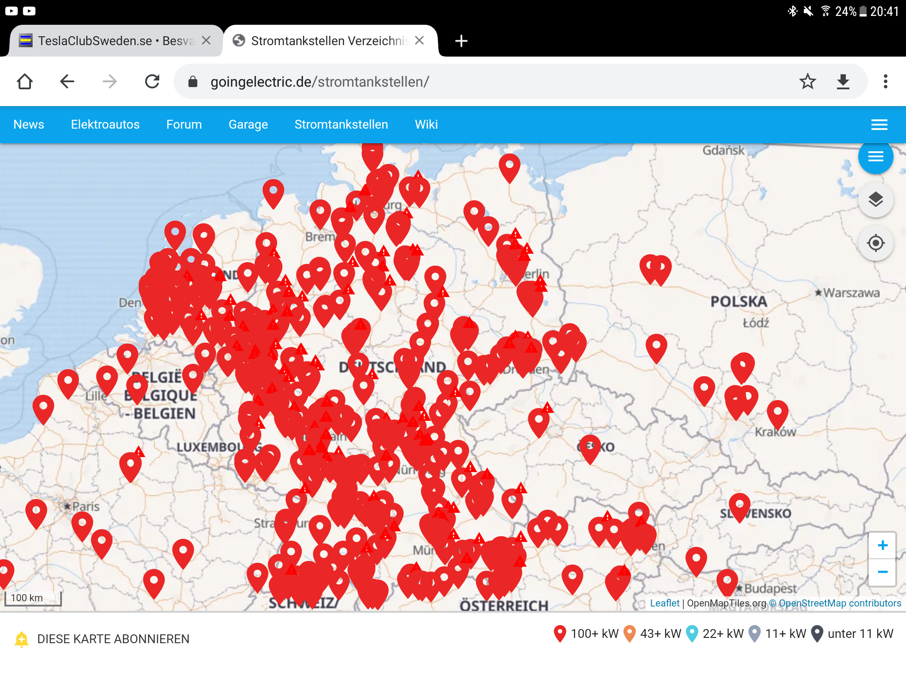The width and height of the screenshot is (906, 679).
Task: Close the TeslaClubSweden.se tab
Action: click(206, 41)
